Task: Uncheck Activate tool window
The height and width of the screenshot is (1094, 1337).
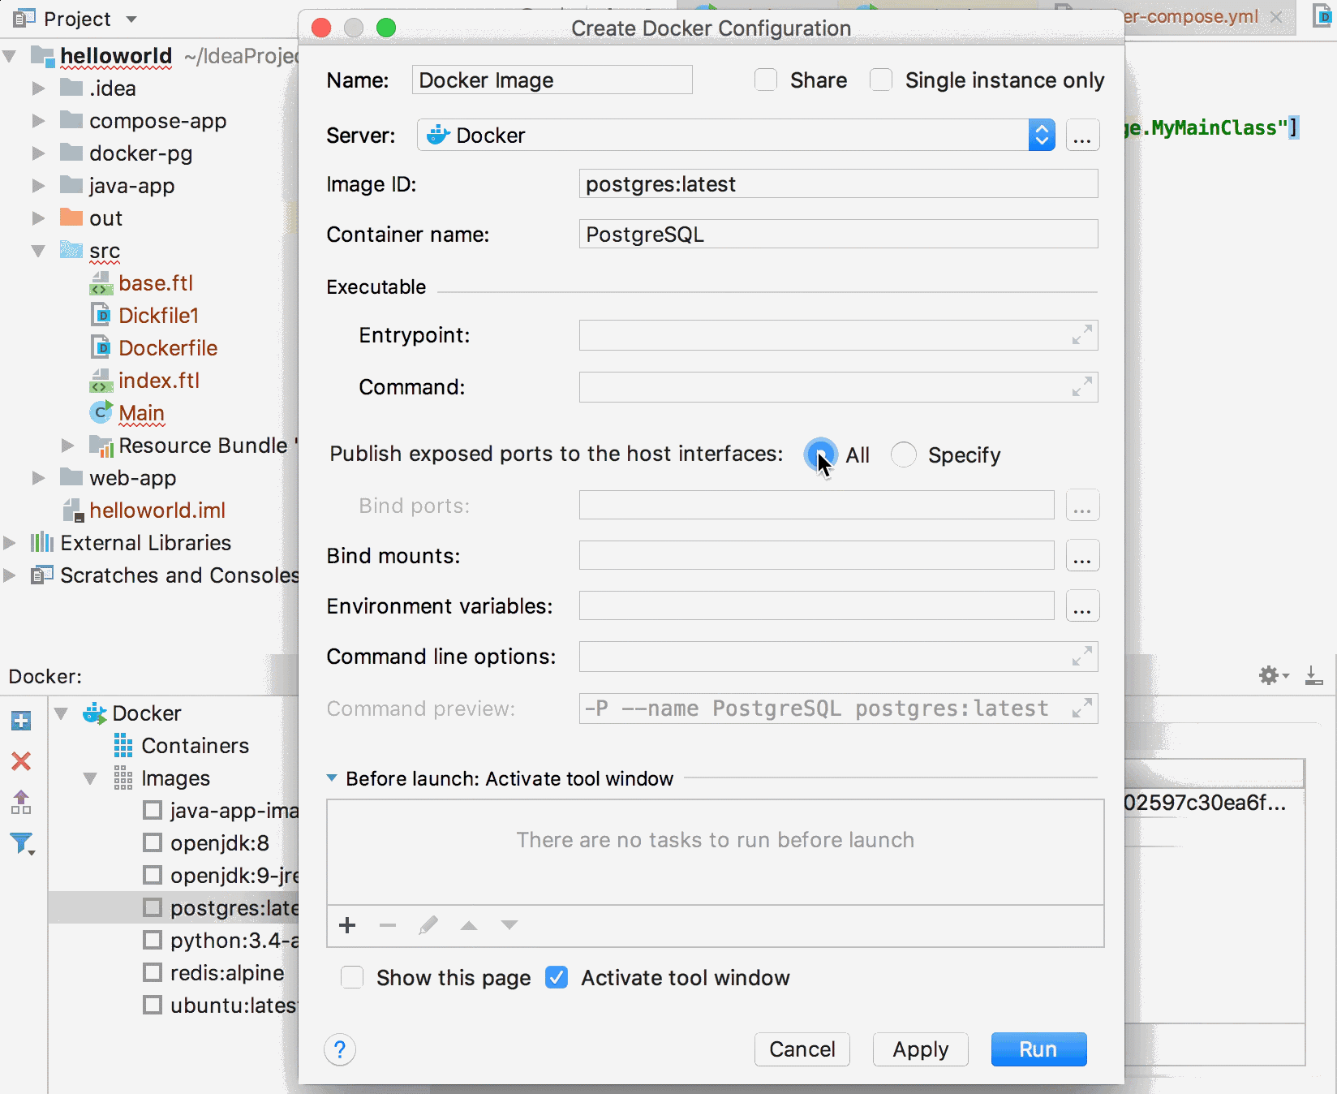Action: pyautogui.click(x=557, y=977)
